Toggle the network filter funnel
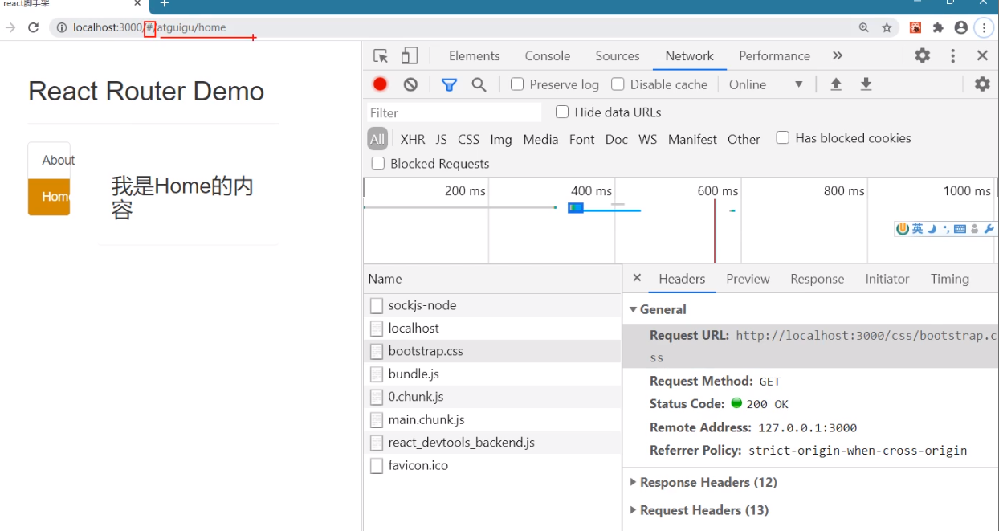Screen dimensions: 999x531 (449, 84)
